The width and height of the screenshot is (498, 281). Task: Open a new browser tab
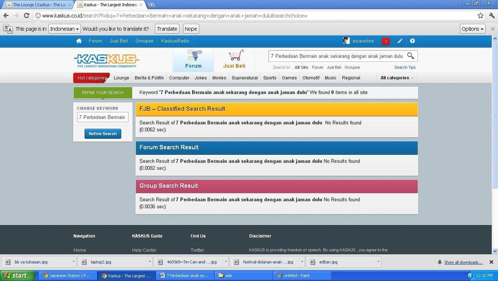point(151,5)
